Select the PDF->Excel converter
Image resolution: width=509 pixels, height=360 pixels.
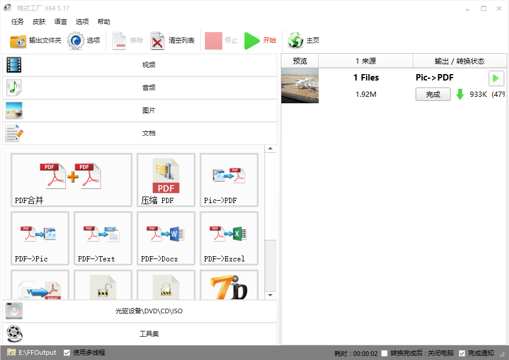point(229,238)
